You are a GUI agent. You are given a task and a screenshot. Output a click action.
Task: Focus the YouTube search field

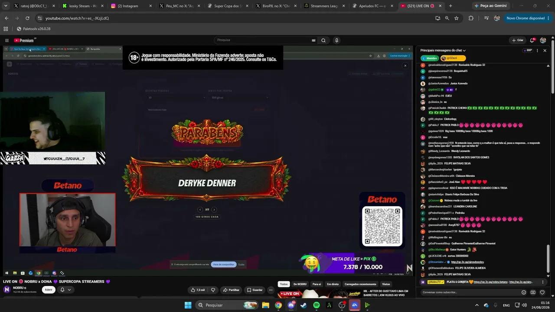(265, 40)
